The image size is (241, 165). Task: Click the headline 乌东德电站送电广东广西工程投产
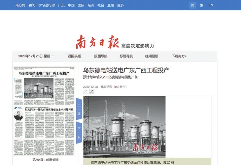(126, 70)
